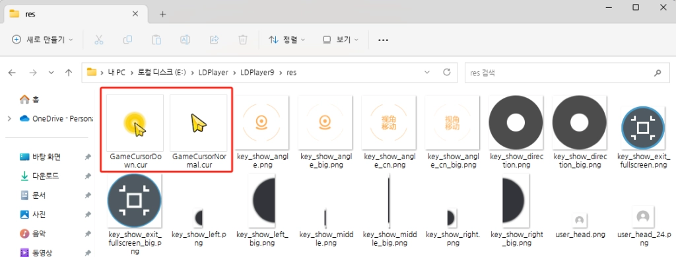Open 홈 in navigation pane
The width and height of the screenshot is (676, 257).
click(x=30, y=100)
